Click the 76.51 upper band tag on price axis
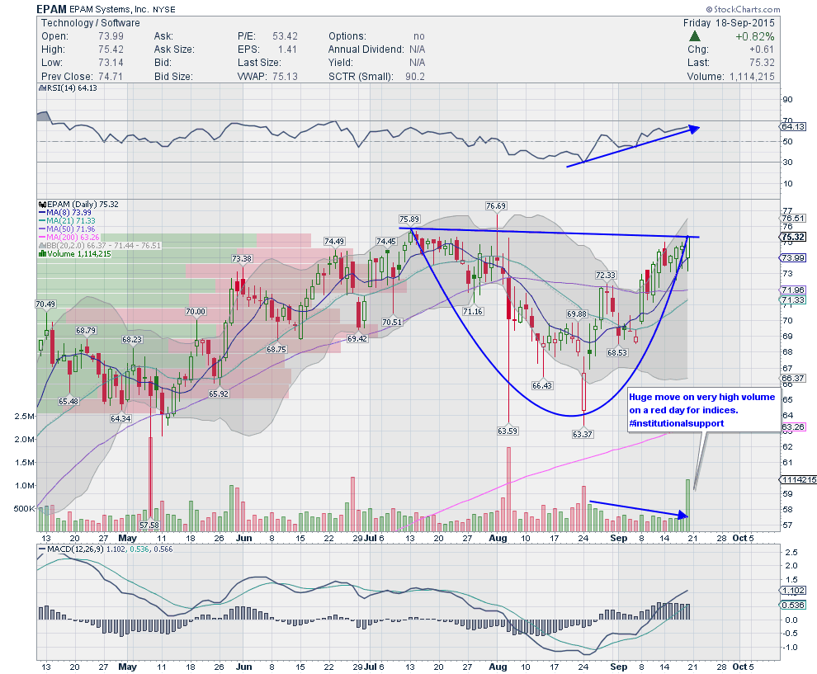This screenshot has height=674, width=817. [x=793, y=219]
